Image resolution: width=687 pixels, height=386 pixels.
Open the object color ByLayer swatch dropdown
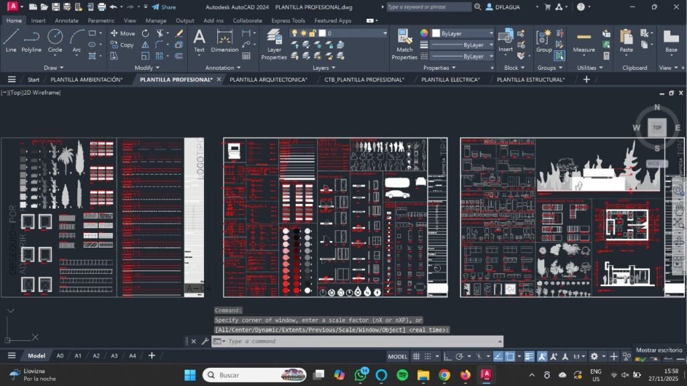[462, 33]
